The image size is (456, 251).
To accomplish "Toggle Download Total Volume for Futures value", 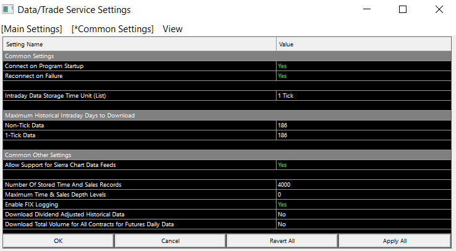I will point(364,224).
